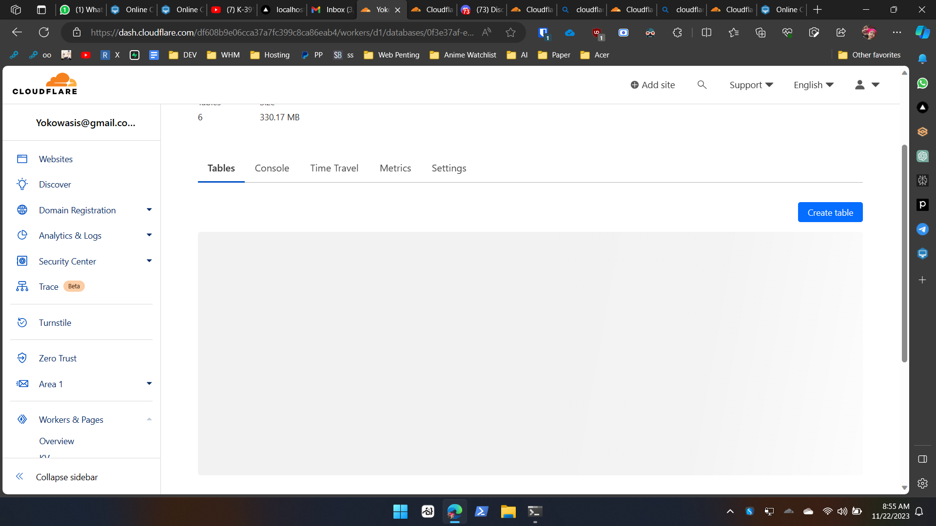
Task: Click Collapse sidebar at the bottom
Action: [66, 477]
